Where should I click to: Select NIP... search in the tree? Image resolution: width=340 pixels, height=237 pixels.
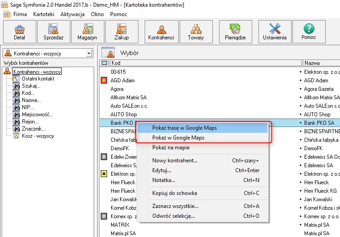coord(28,107)
